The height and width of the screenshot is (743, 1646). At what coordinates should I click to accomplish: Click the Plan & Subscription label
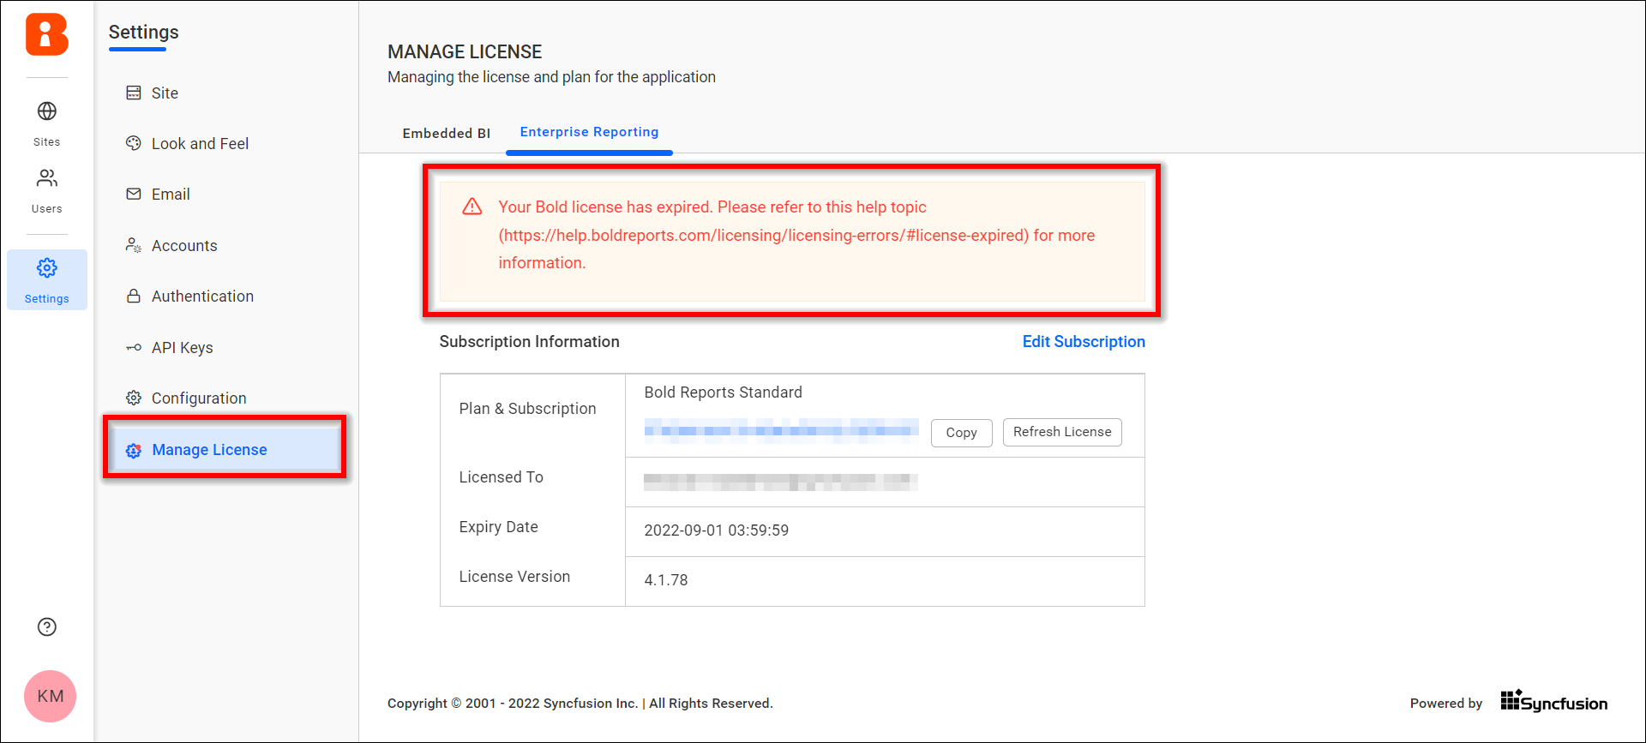(527, 409)
